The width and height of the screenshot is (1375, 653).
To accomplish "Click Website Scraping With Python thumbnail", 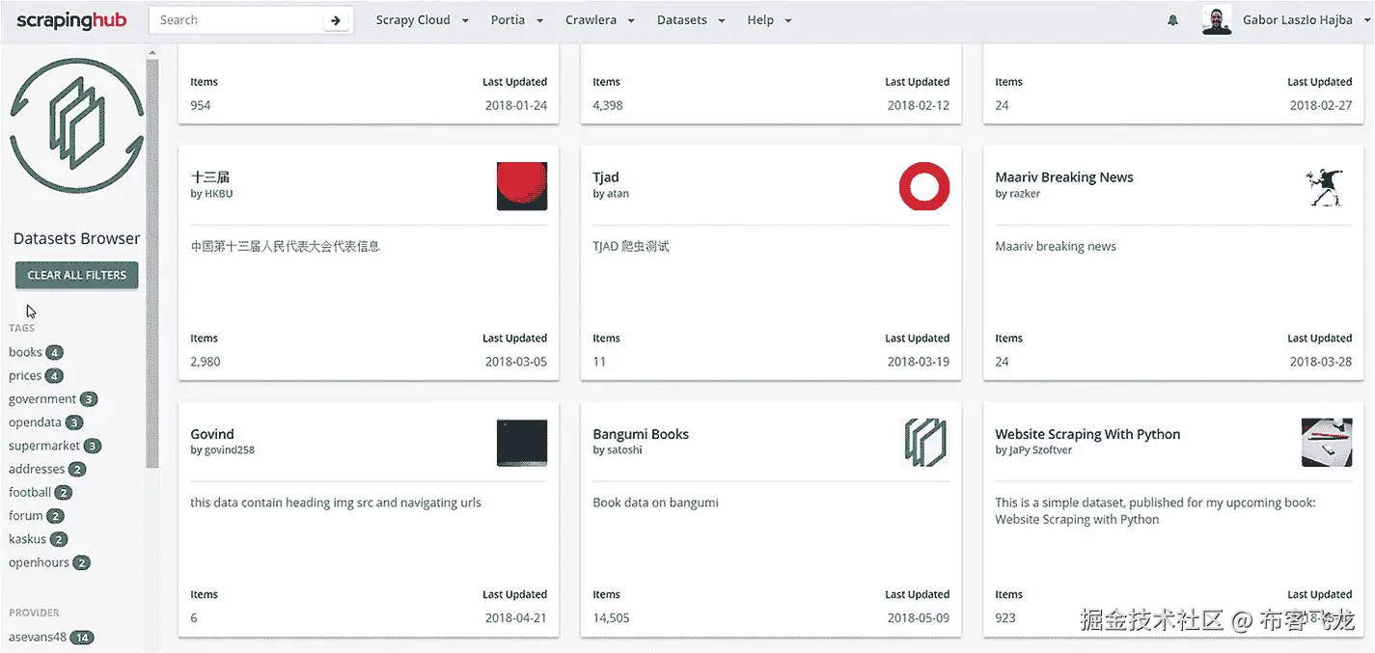I will click(x=1327, y=443).
